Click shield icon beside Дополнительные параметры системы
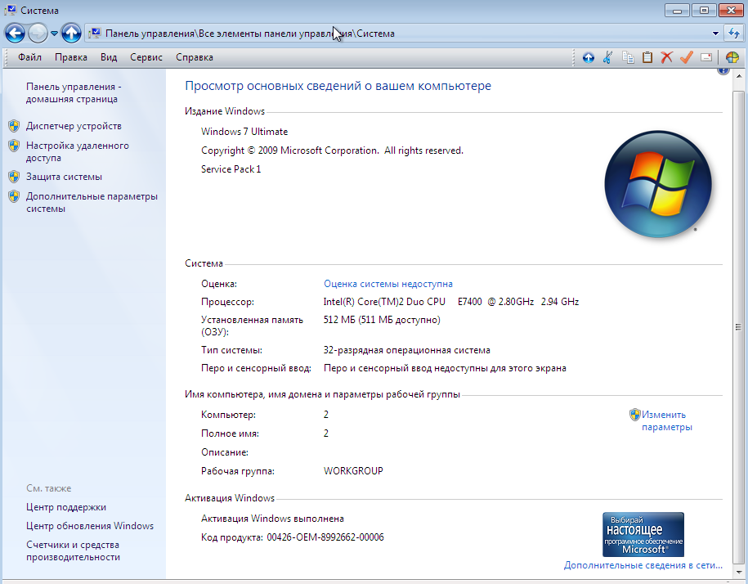The height and width of the screenshot is (584, 748). 14,196
